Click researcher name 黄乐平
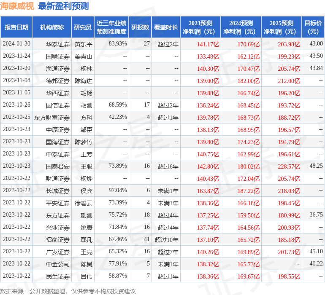The width and height of the screenshot is (325, 295). coord(84,44)
